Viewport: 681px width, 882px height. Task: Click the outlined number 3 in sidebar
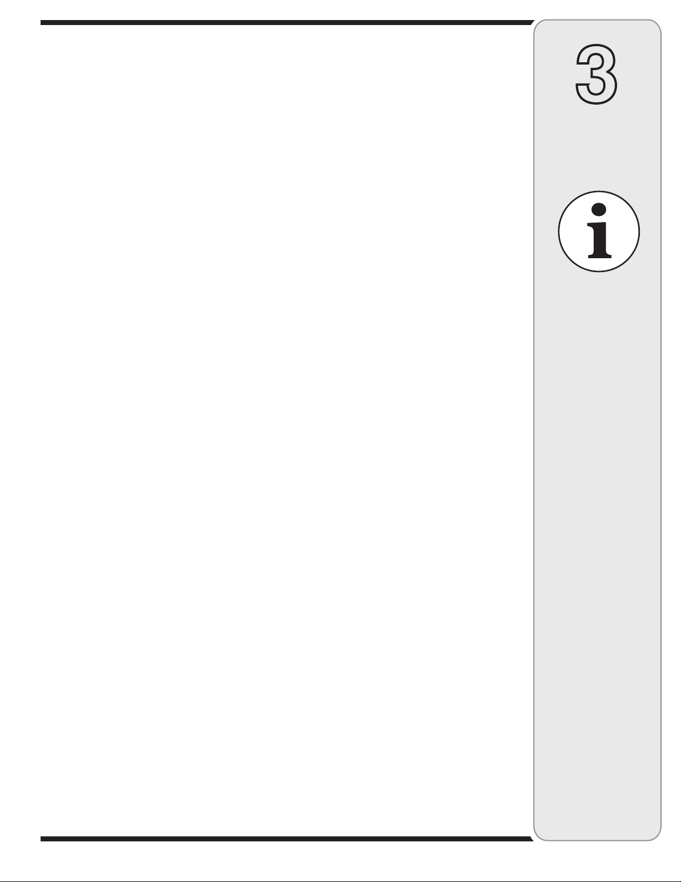(596, 75)
